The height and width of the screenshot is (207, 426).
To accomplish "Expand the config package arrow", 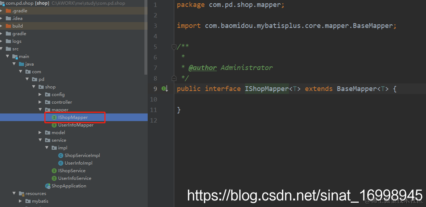I will pos(40,94).
